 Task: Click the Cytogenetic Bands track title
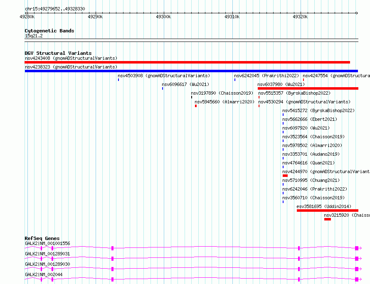49,31
